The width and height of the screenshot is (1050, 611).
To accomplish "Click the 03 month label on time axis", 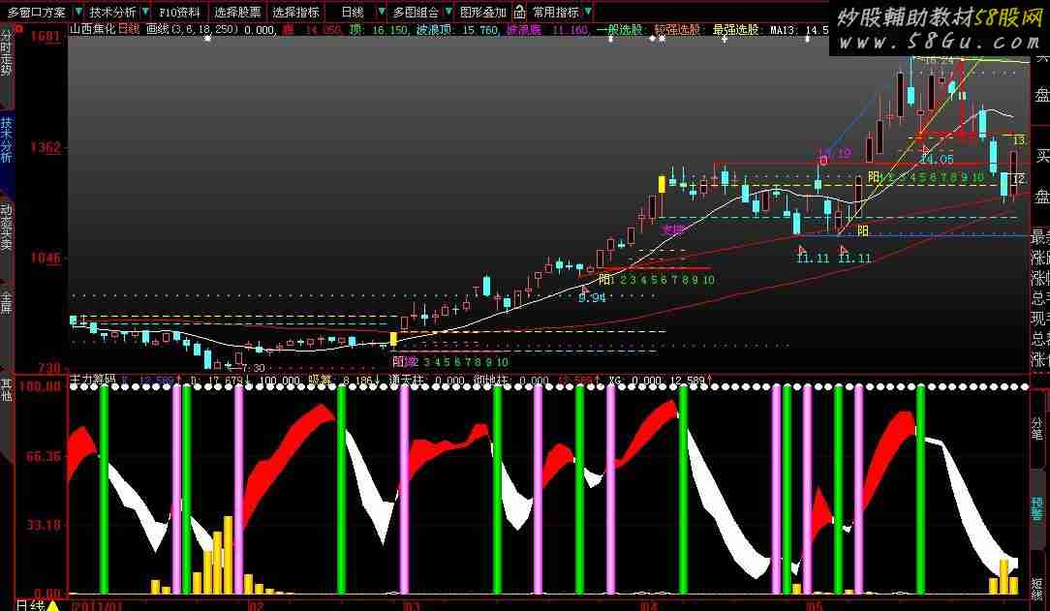I will (x=412, y=606).
